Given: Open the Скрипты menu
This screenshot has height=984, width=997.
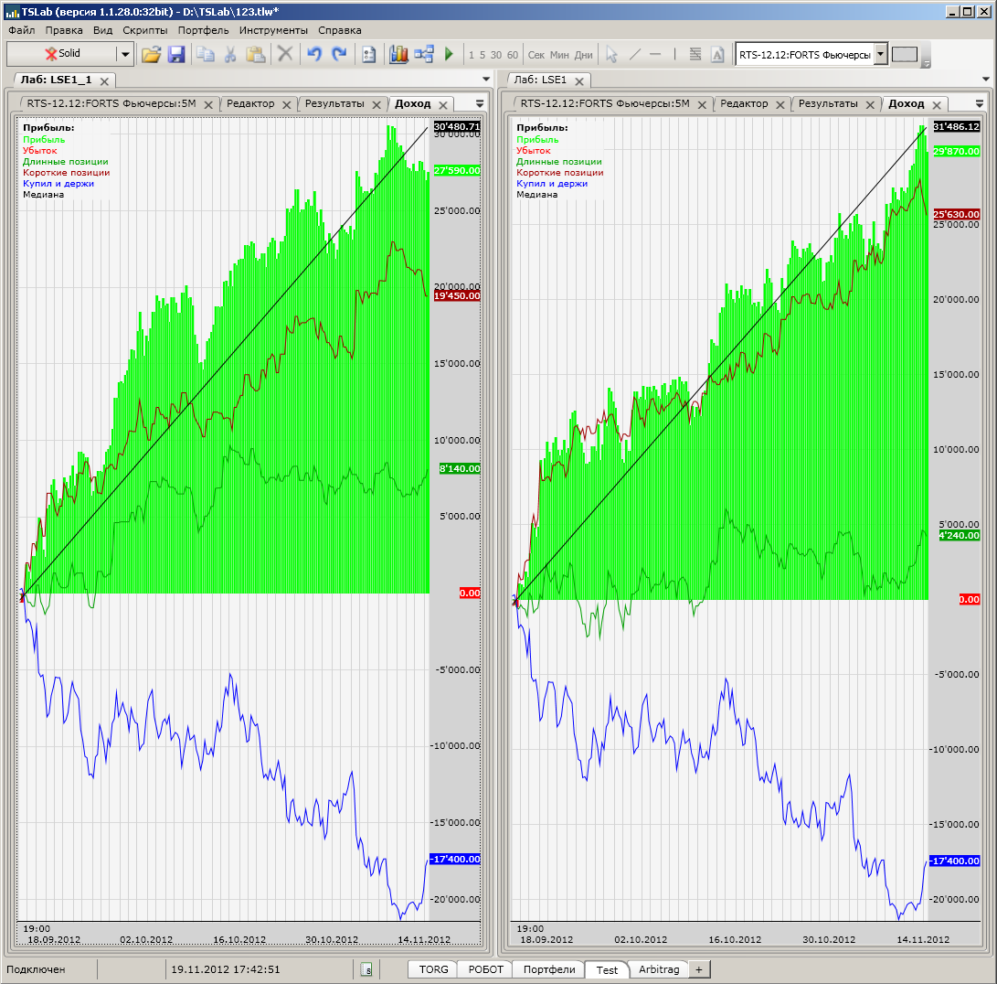Looking at the screenshot, I should click(x=145, y=30).
